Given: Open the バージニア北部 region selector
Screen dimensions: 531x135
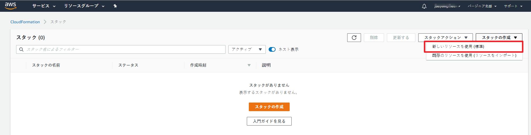Looking at the screenshot, I should tap(482, 6).
